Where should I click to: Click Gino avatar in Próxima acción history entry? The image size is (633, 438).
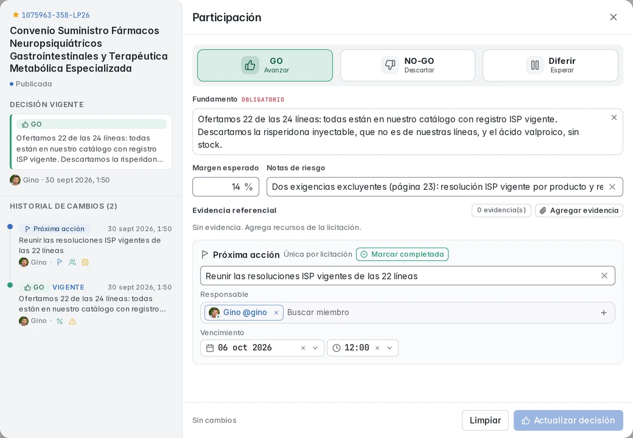[x=24, y=262]
